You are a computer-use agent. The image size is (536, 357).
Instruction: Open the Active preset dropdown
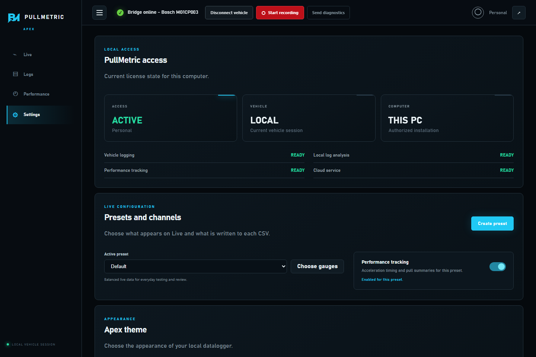(195, 266)
